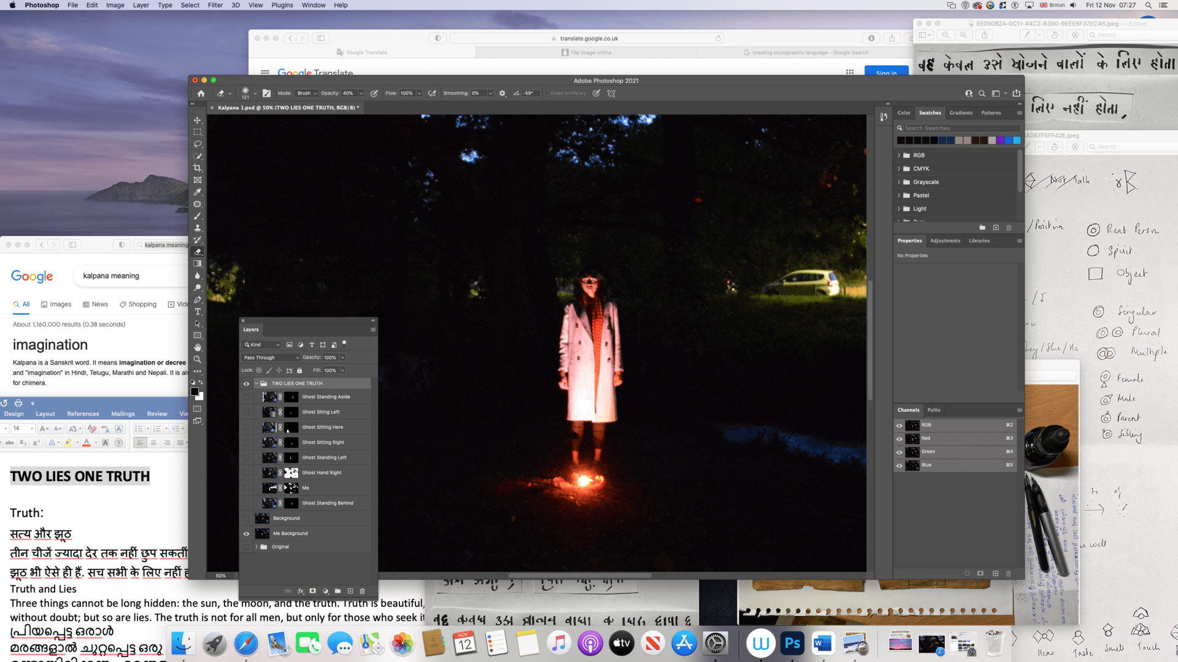Toggle Red channel visibility
This screenshot has width=1178, height=662.
(x=899, y=439)
